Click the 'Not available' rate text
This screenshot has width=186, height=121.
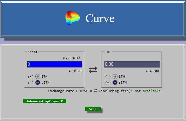(148, 91)
